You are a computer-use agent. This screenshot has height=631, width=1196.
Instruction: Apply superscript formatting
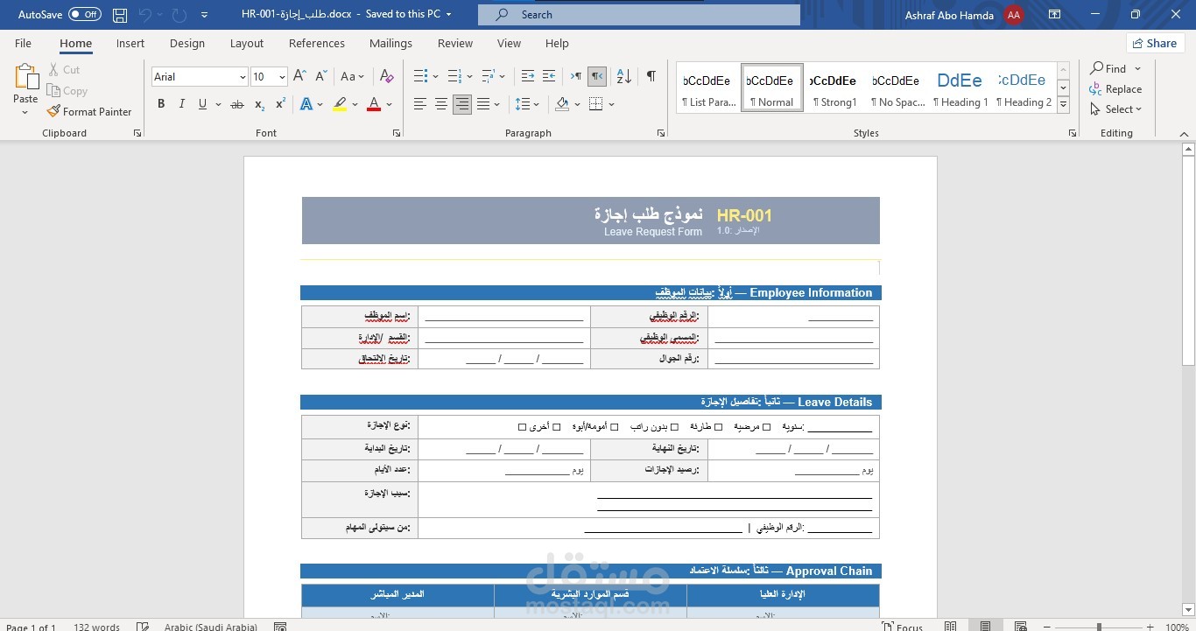point(280,104)
